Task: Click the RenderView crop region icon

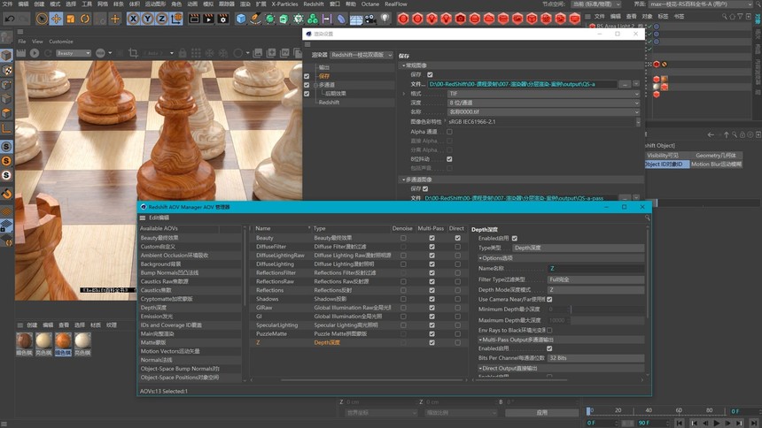Action: pos(133,53)
